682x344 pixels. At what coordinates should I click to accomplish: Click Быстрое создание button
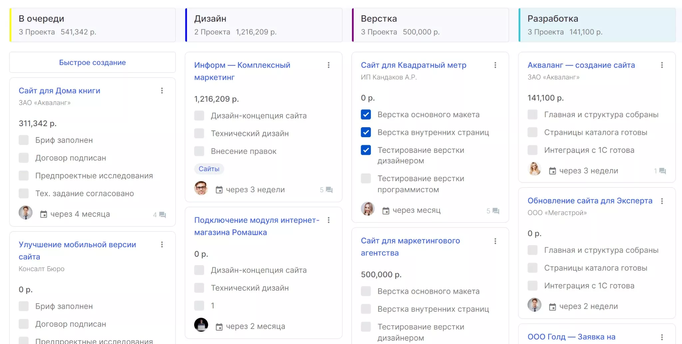tap(92, 63)
